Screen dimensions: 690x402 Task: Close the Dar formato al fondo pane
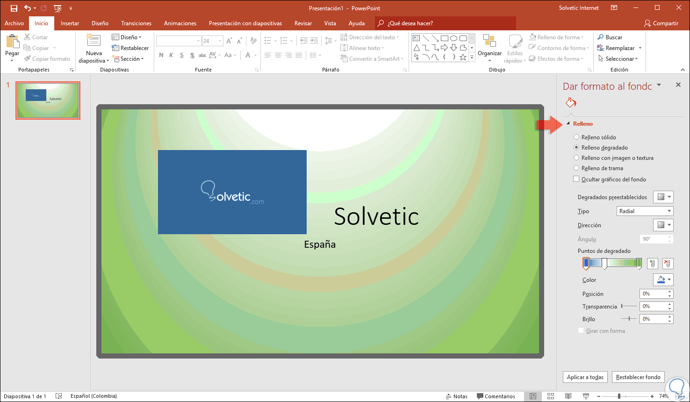pos(678,85)
